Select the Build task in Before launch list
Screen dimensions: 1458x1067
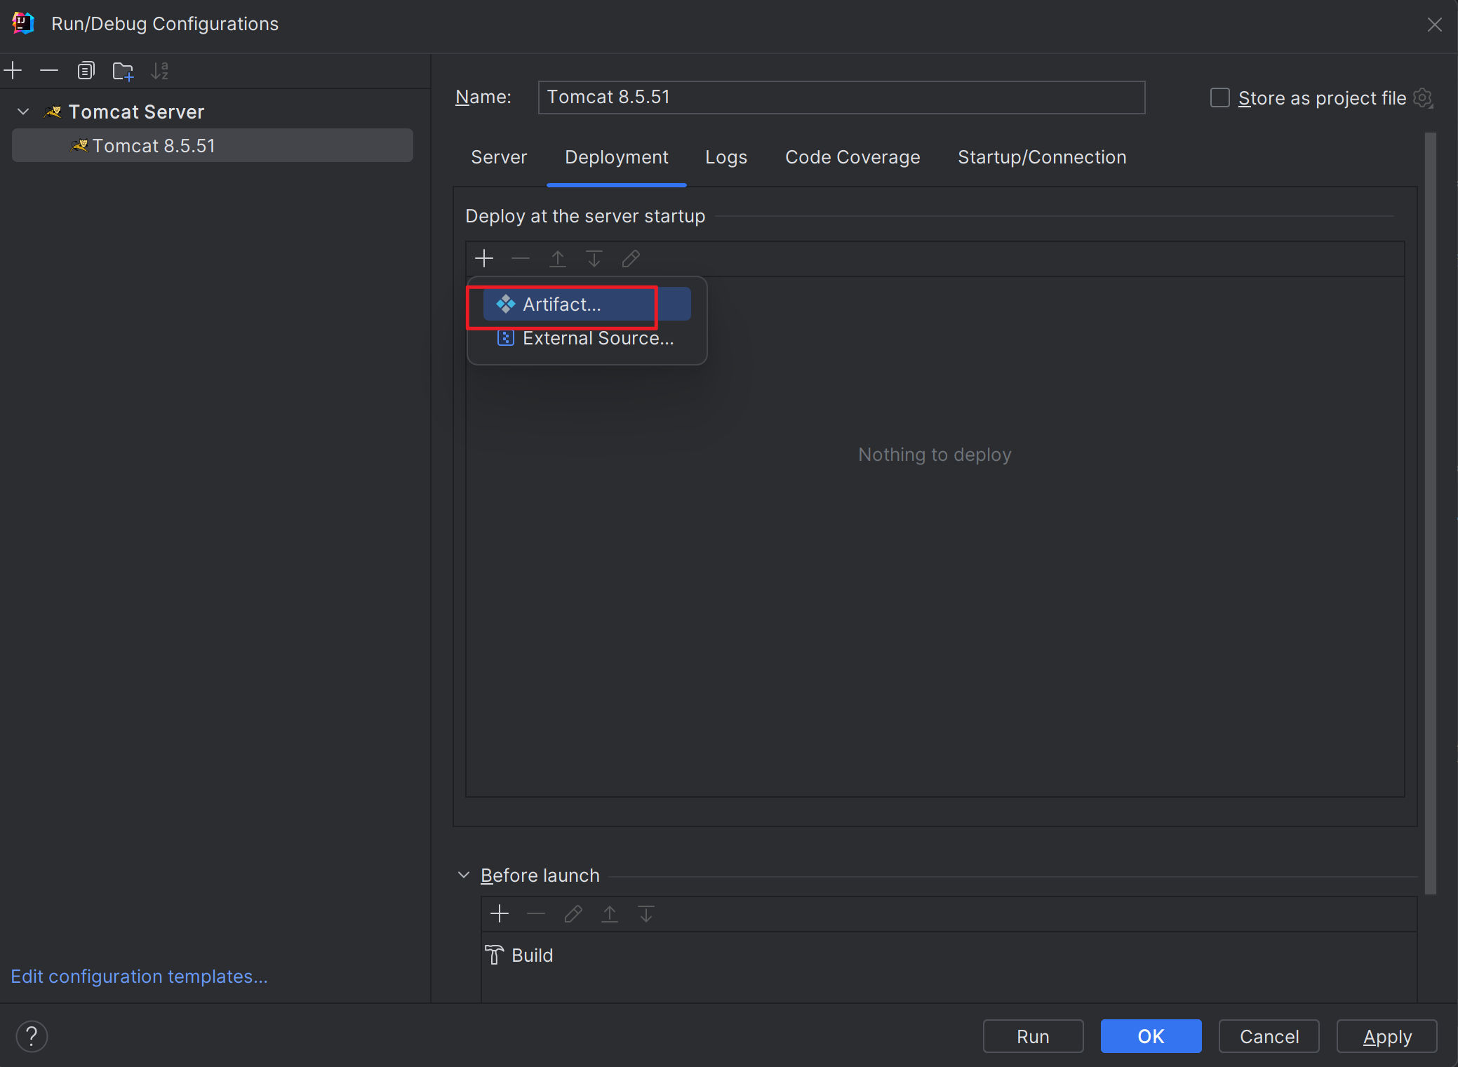[949, 955]
